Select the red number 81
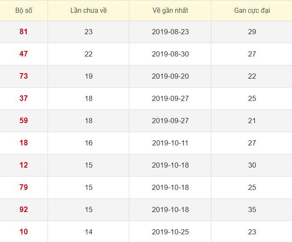 tap(24, 32)
